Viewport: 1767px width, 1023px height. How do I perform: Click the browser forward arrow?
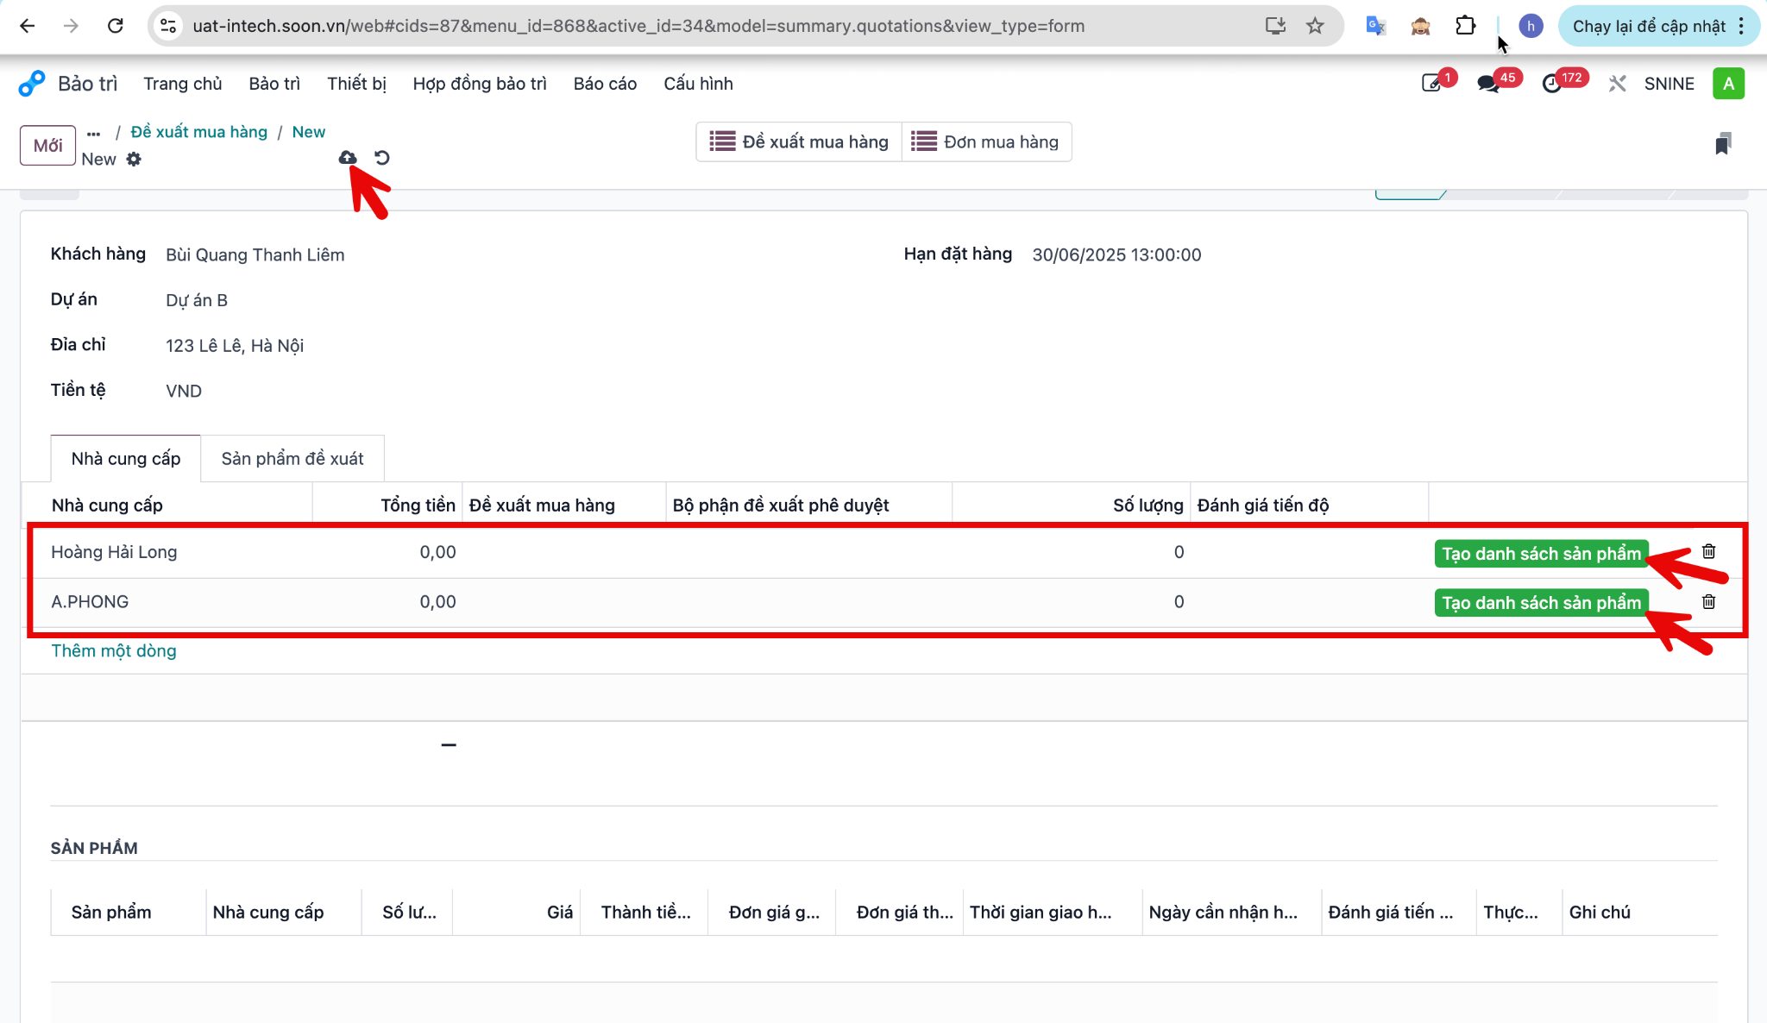click(x=72, y=26)
